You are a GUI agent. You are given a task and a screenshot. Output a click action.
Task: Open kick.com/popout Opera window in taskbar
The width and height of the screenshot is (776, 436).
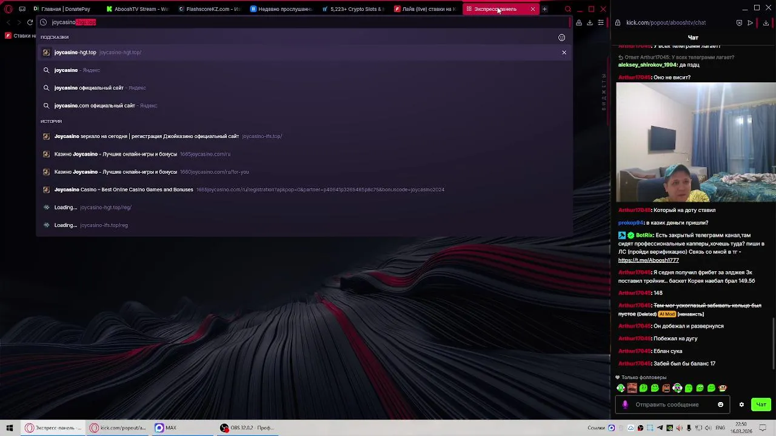[x=118, y=428]
